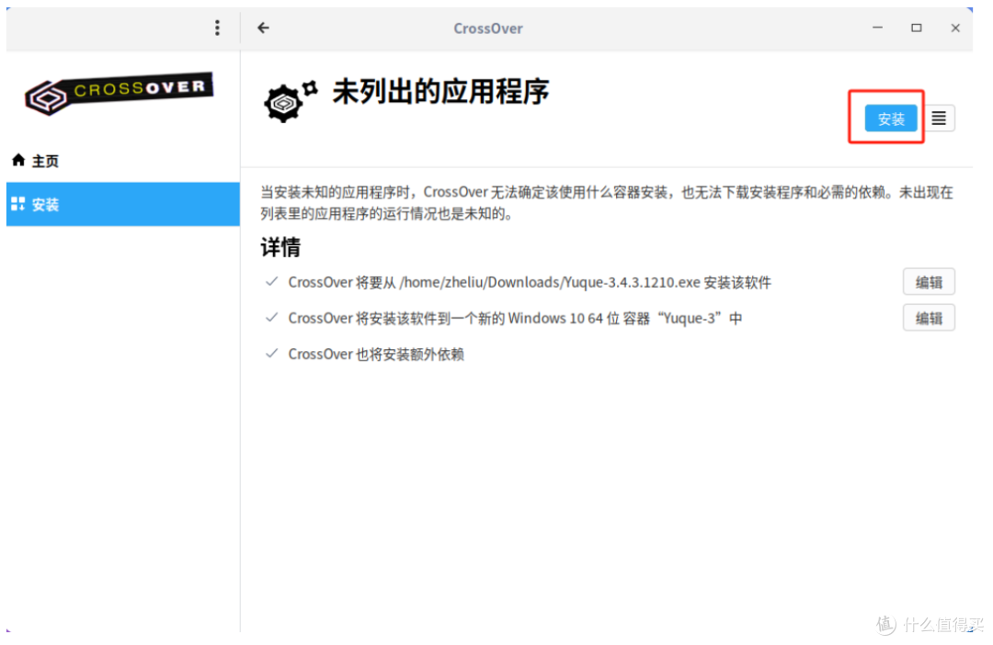
Task: Open the three-dot overflow menu in the sidebar header
Action: tap(217, 28)
